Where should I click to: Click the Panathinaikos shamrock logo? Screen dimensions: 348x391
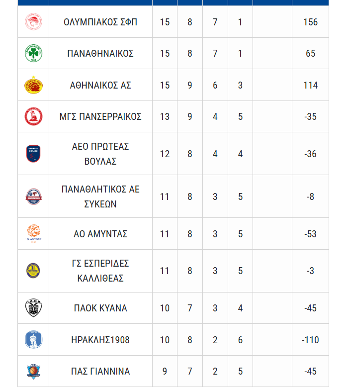click(33, 53)
